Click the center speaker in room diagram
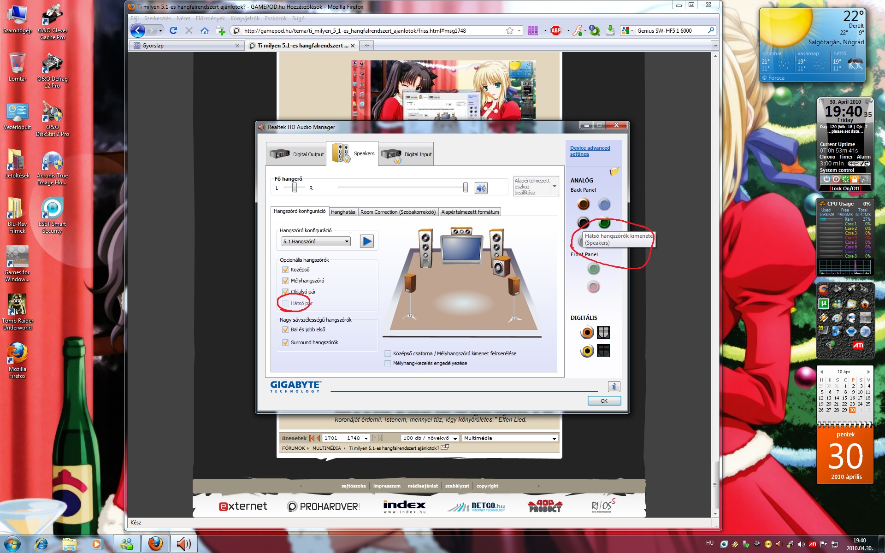Image resolution: width=885 pixels, height=553 pixels. click(x=461, y=231)
